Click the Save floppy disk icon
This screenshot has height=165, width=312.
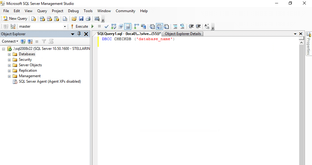(x=81, y=19)
